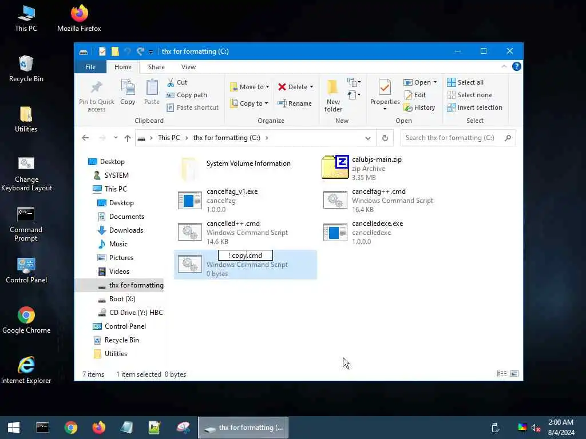The height and width of the screenshot is (439, 586).
Task: Click the Pin to Quick access icon
Action: (x=96, y=87)
